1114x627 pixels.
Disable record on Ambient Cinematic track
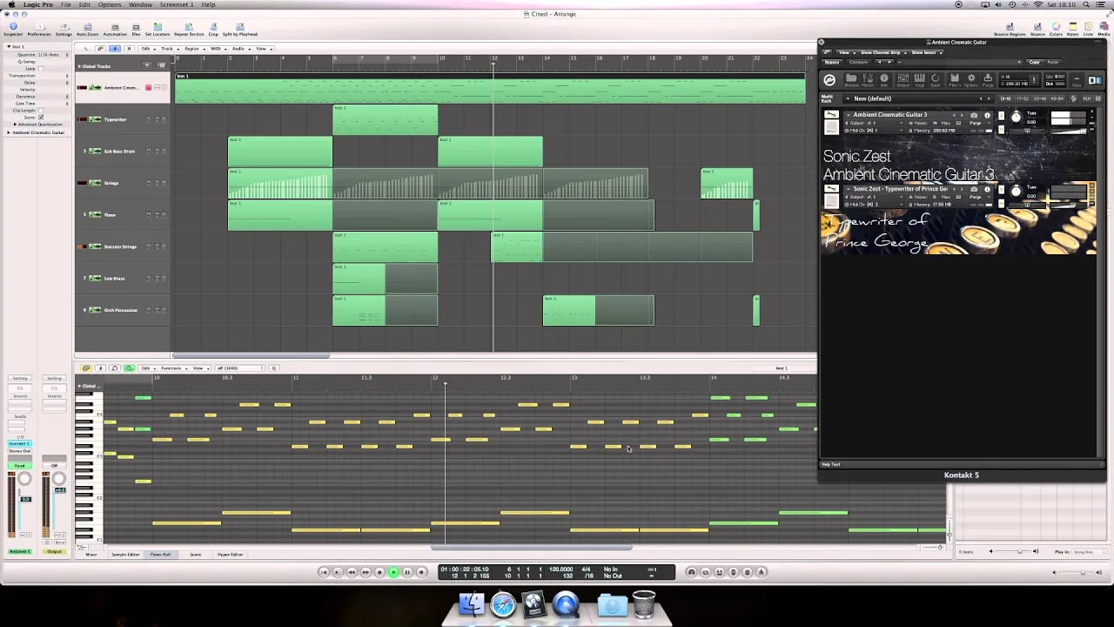pos(148,88)
